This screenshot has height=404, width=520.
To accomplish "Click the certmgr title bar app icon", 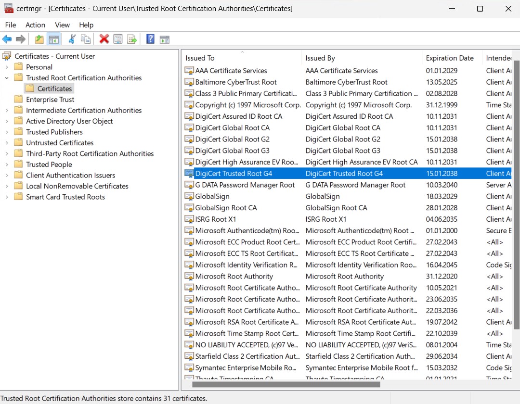I will click(8, 8).
